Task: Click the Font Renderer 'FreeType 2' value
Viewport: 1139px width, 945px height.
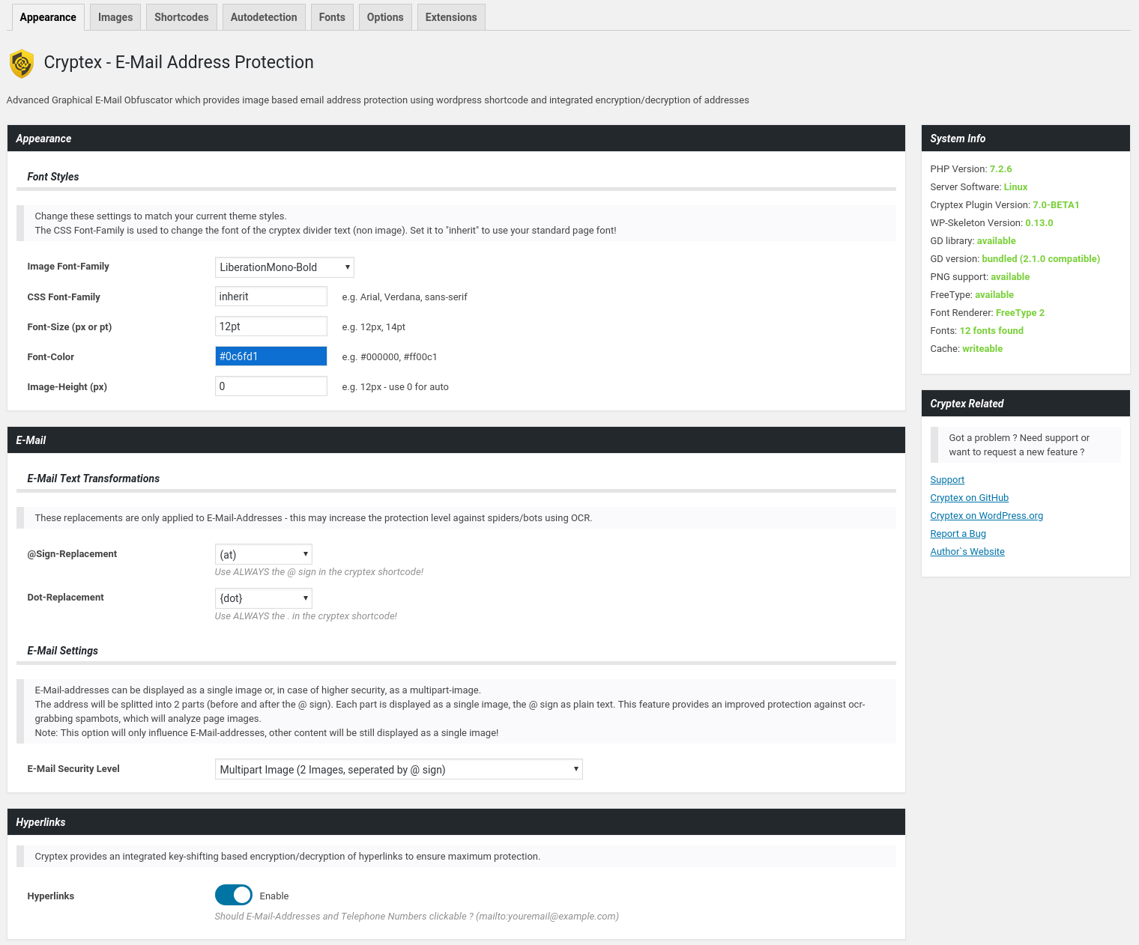Action: (1020, 313)
